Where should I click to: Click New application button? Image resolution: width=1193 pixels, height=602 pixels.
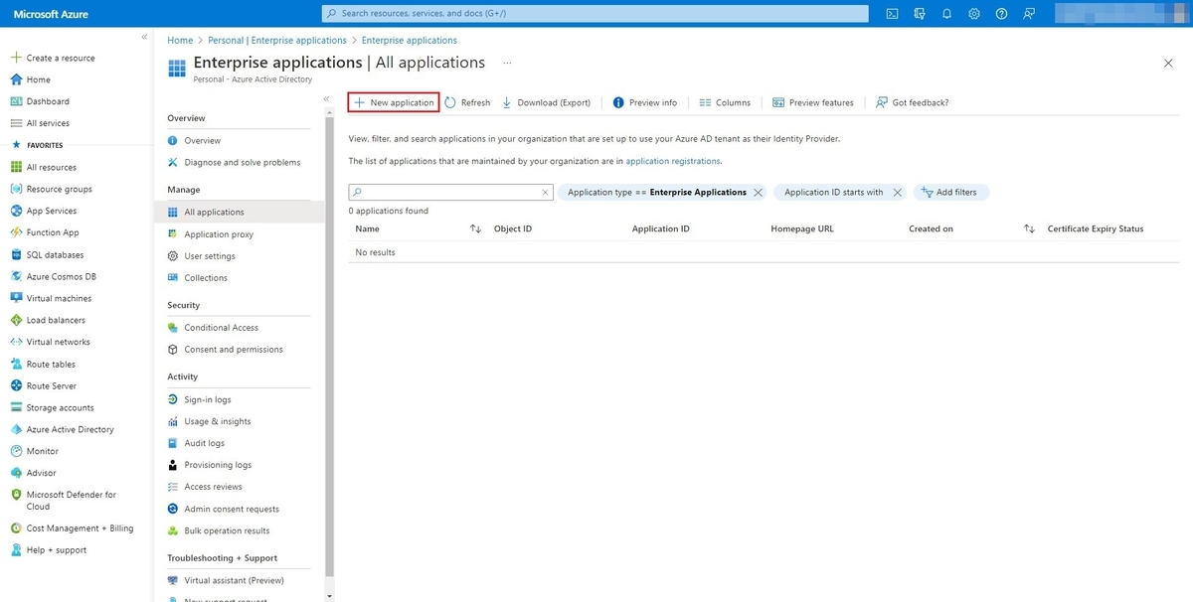(394, 102)
